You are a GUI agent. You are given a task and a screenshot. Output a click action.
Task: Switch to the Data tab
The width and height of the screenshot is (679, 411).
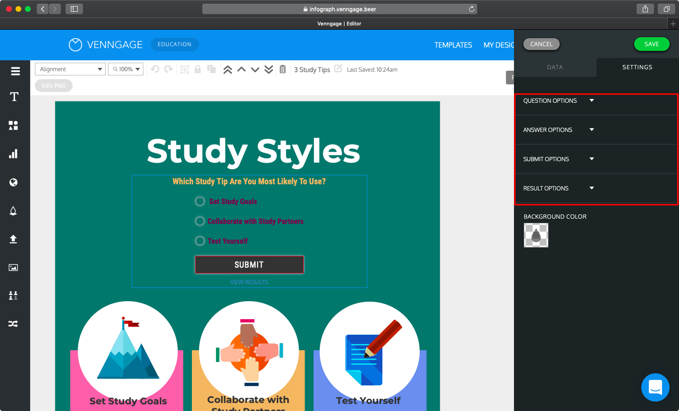tap(555, 67)
